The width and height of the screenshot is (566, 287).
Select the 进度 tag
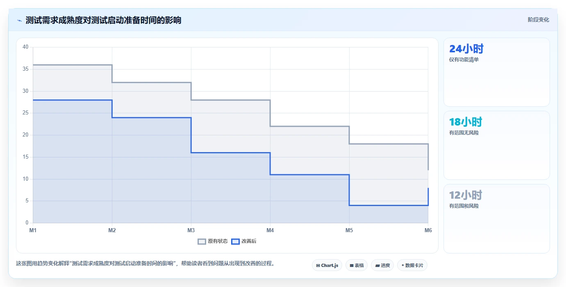point(382,265)
